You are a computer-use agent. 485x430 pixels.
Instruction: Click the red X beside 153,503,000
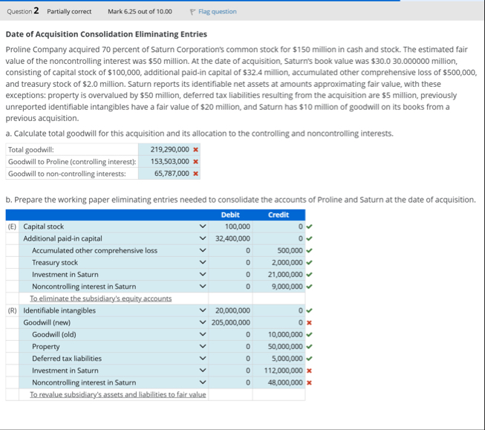click(195, 161)
